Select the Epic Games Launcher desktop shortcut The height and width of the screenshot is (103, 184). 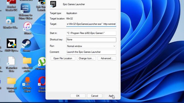pyautogui.click(x=41, y=5)
